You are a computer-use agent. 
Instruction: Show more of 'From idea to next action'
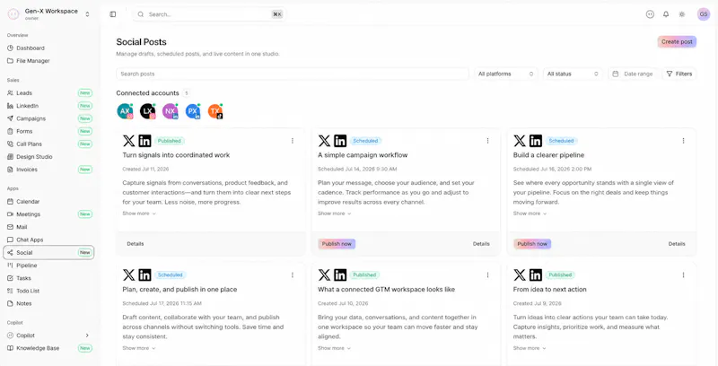click(530, 348)
